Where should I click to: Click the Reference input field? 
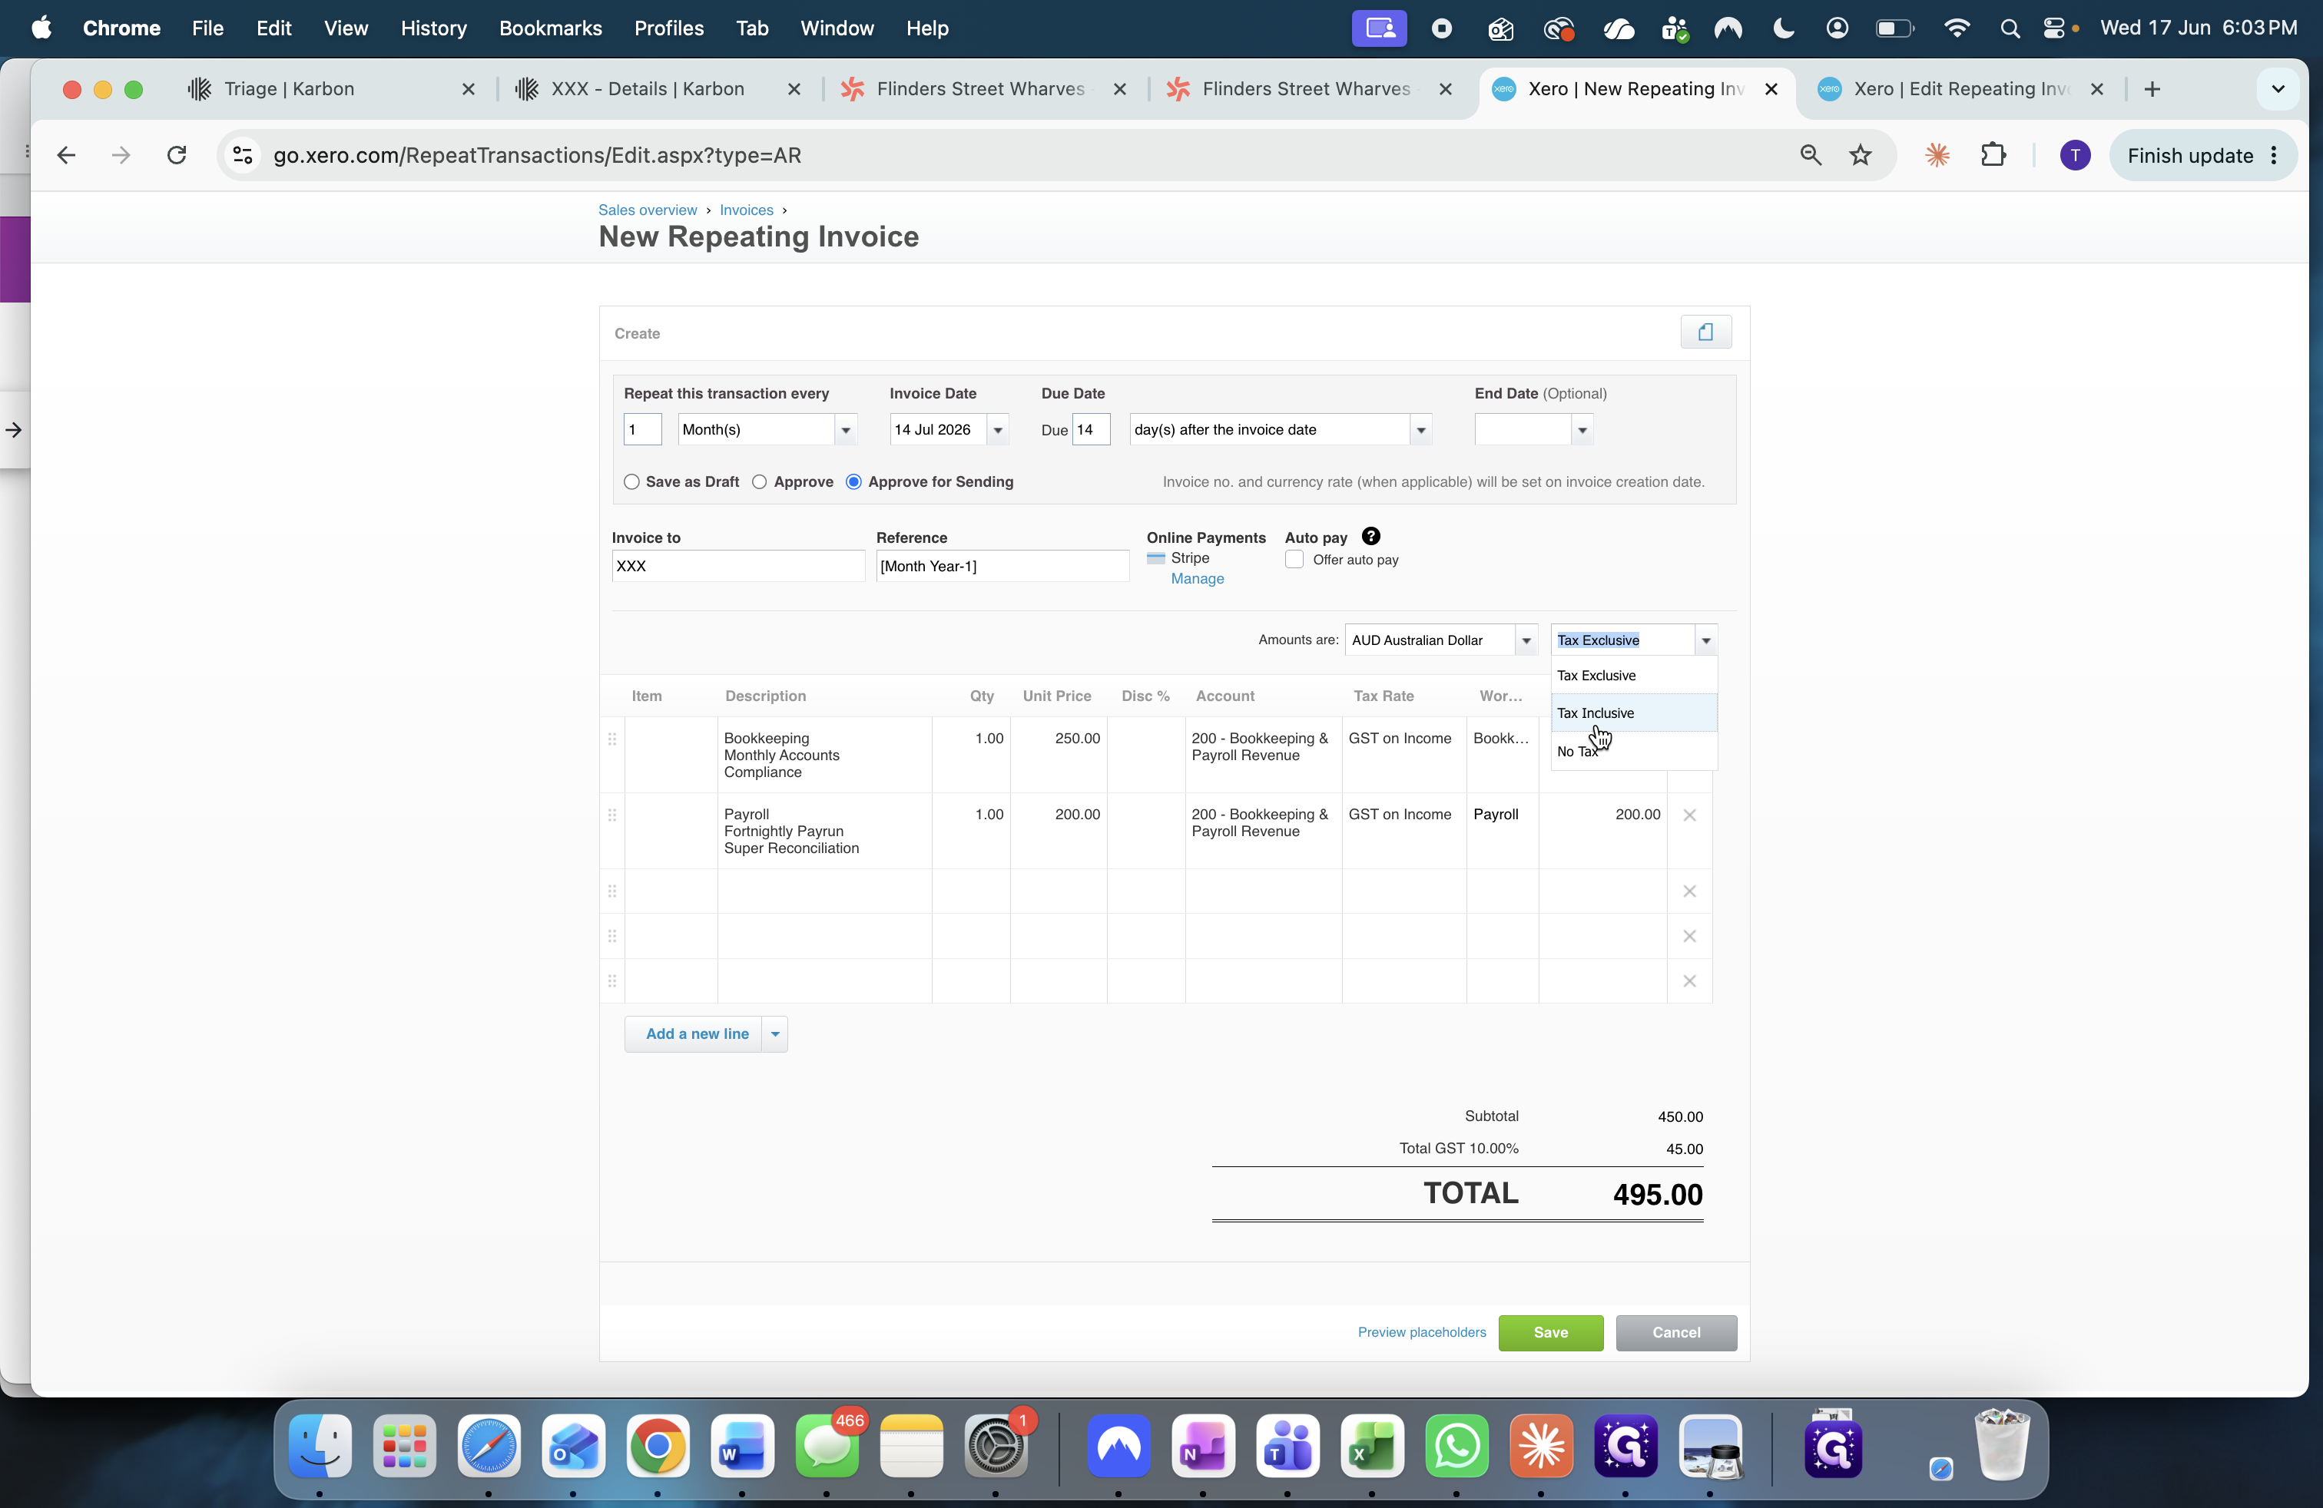tap(1002, 566)
